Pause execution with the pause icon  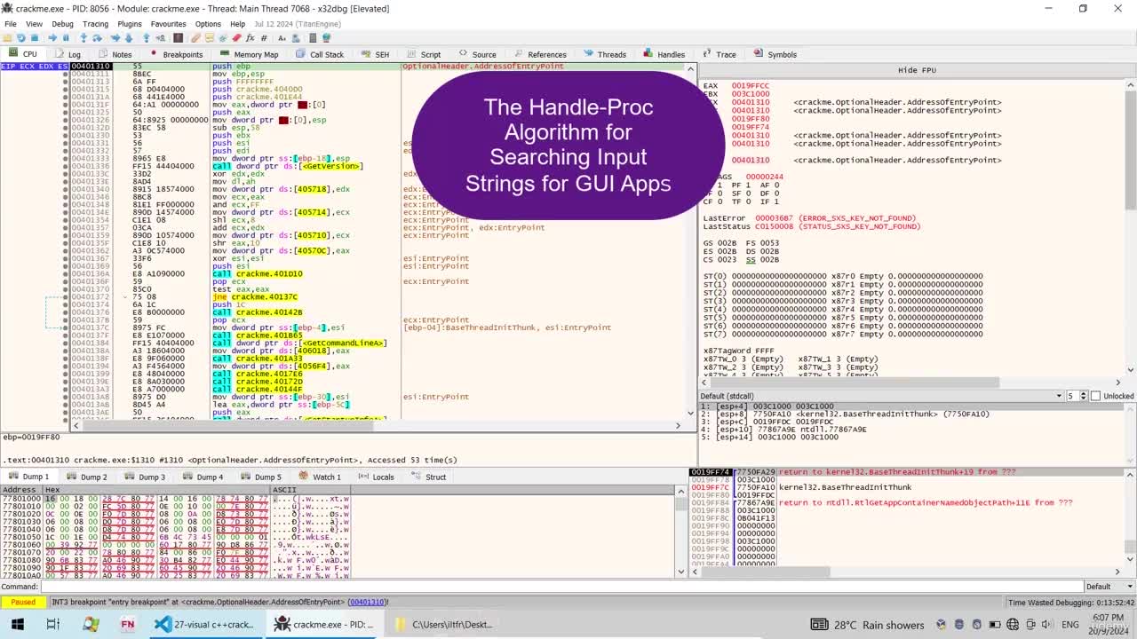(x=66, y=38)
